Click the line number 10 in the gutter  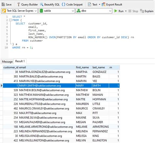pos(6,47)
